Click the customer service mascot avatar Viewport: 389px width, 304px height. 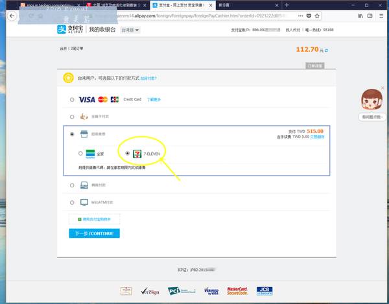(x=371, y=100)
